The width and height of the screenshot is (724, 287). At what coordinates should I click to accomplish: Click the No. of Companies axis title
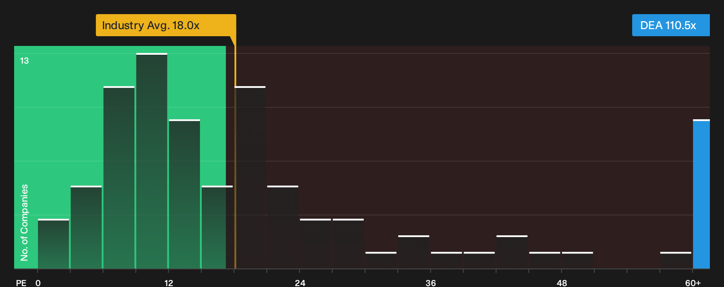tap(24, 222)
